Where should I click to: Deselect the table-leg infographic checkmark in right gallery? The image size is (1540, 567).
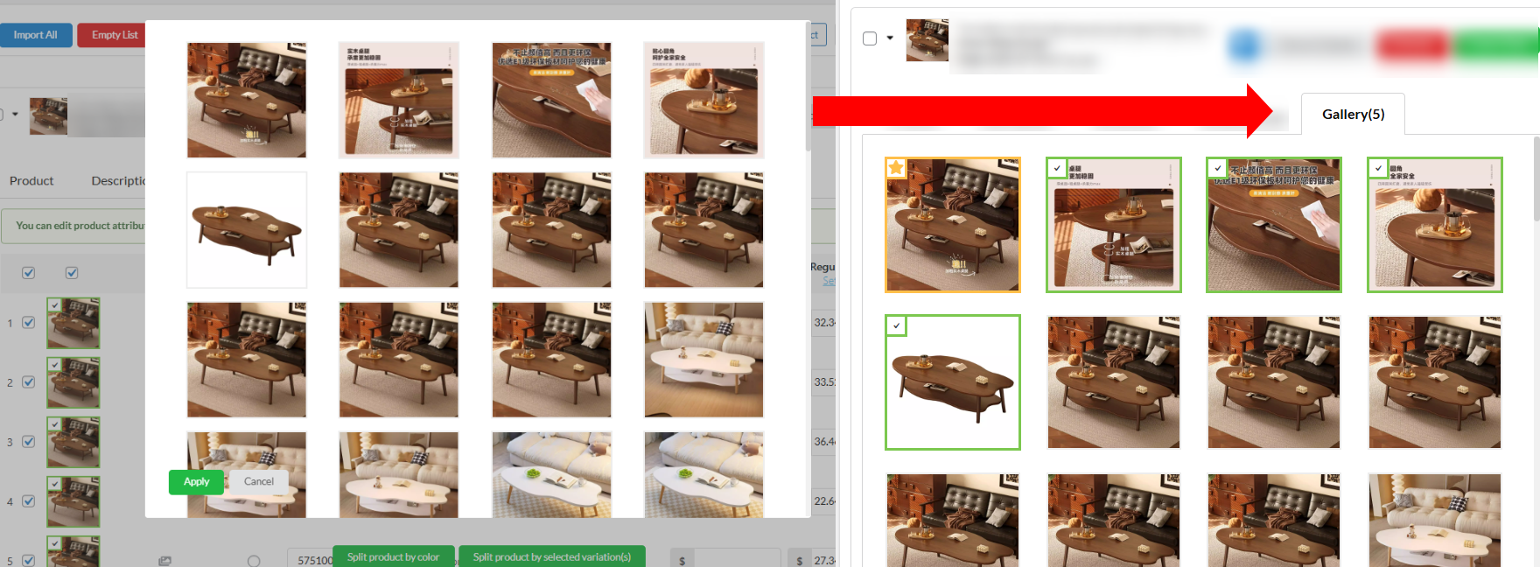(x=1057, y=168)
